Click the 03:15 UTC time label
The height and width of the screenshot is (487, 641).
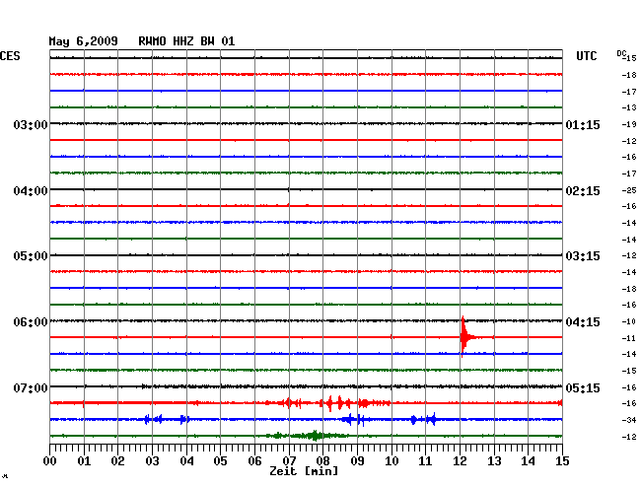[x=583, y=256]
